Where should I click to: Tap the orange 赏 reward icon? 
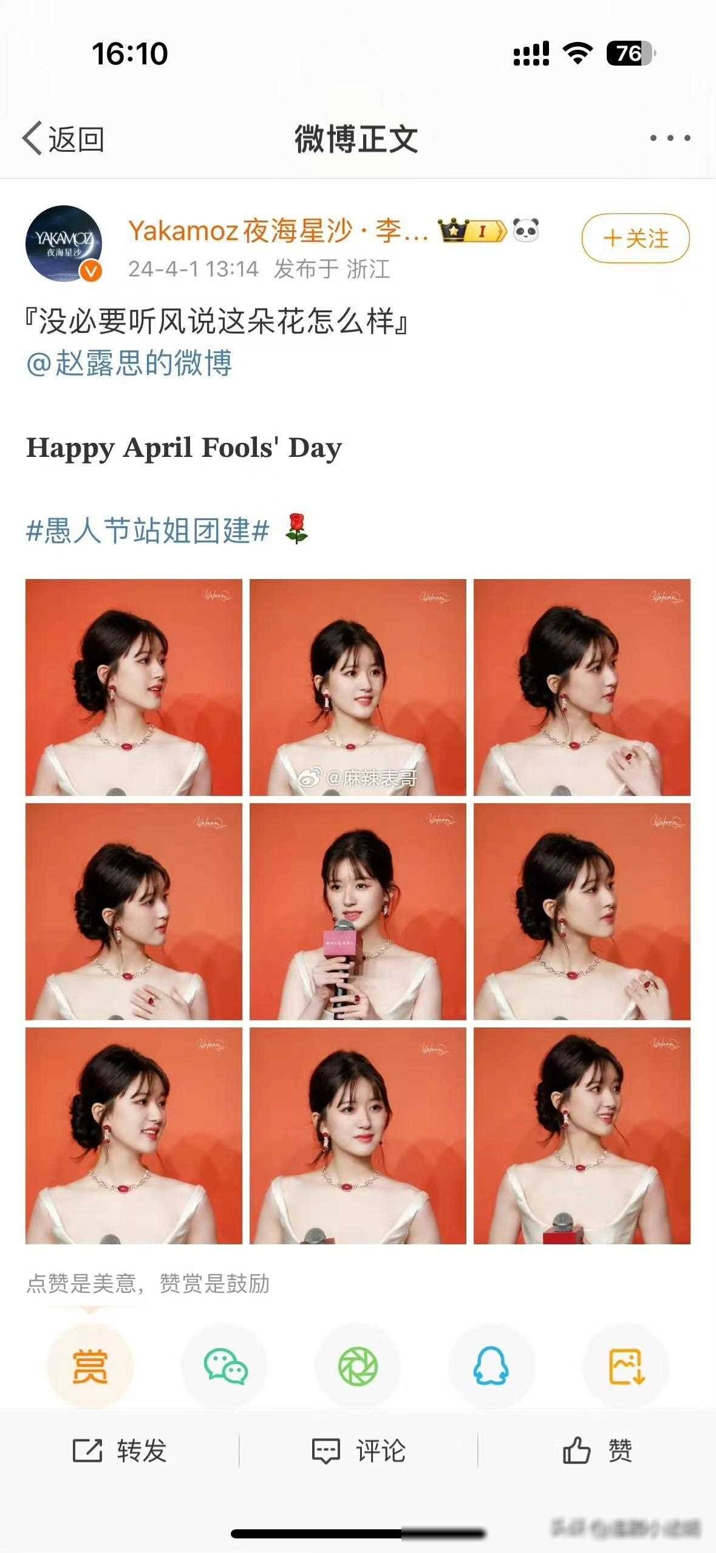(x=90, y=1366)
